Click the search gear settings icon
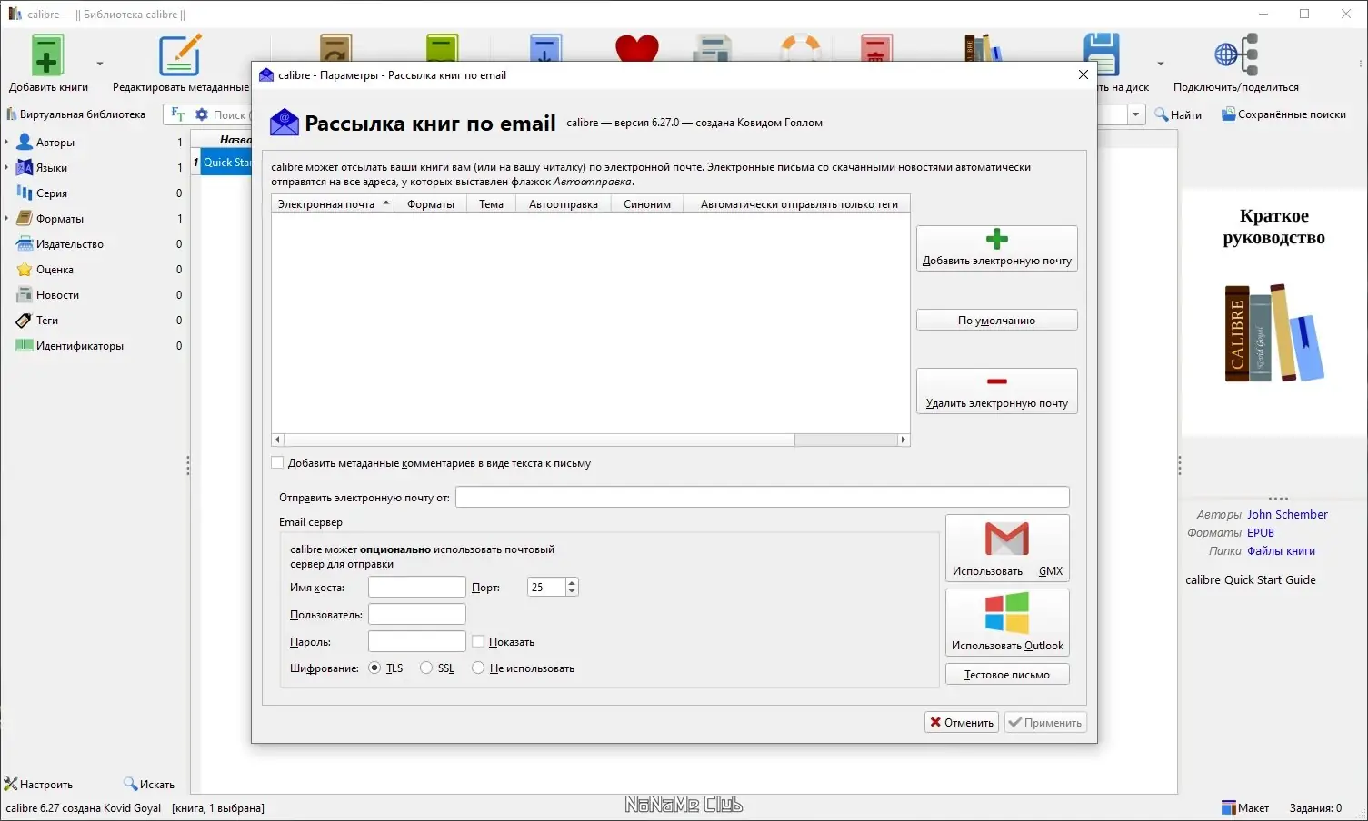Viewport: 1368px width, 821px height. (202, 114)
